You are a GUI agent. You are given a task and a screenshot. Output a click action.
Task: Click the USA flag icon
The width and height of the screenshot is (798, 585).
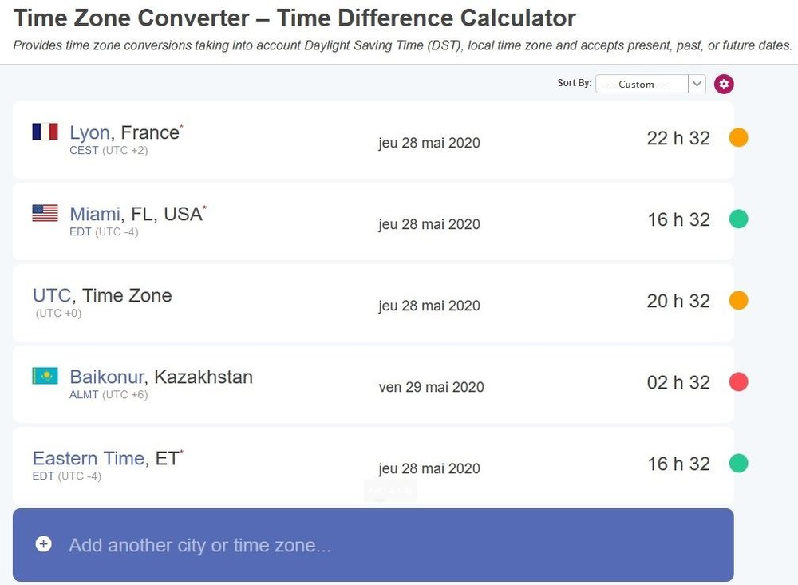click(x=45, y=213)
